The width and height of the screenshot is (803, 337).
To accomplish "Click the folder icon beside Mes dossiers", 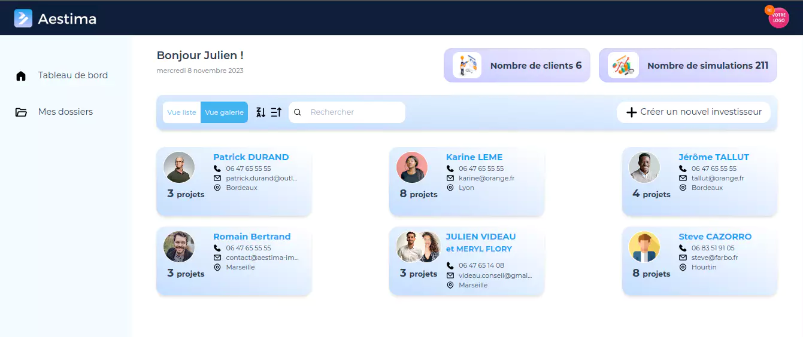I will 21,112.
